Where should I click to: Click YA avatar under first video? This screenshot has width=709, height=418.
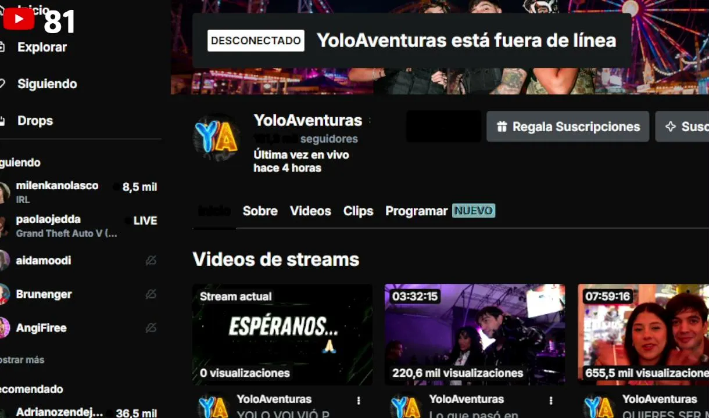click(x=213, y=407)
